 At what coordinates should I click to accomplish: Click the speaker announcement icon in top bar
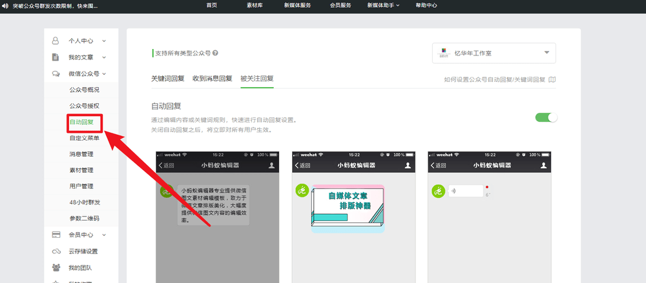point(6,5)
